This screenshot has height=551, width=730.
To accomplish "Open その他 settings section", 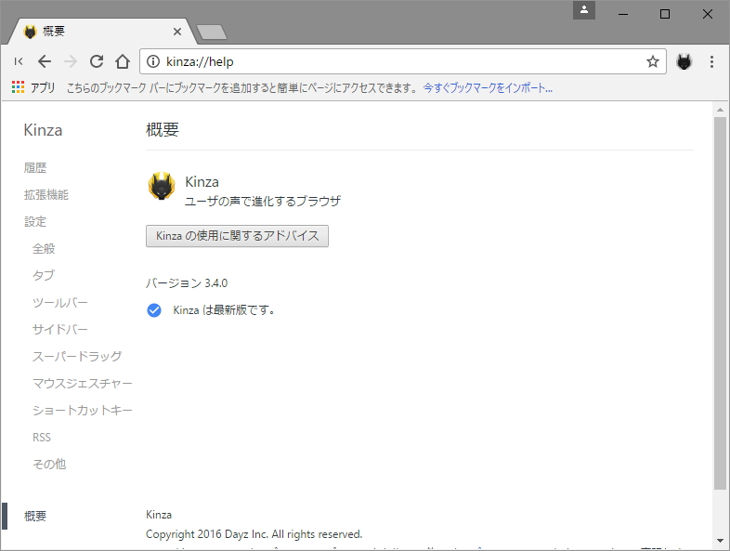I will click(49, 464).
